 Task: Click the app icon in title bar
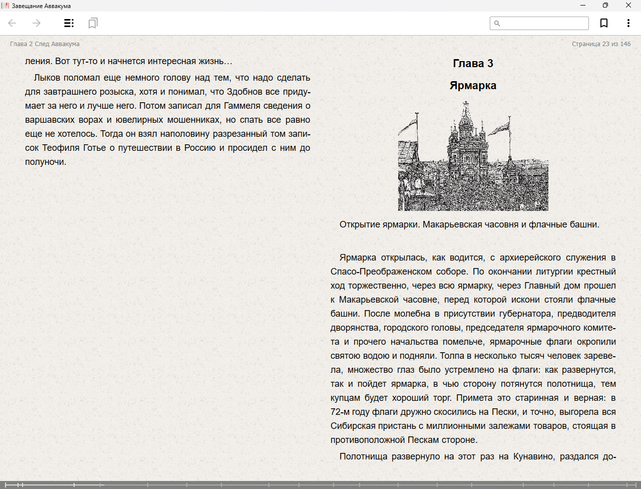tap(6, 6)
